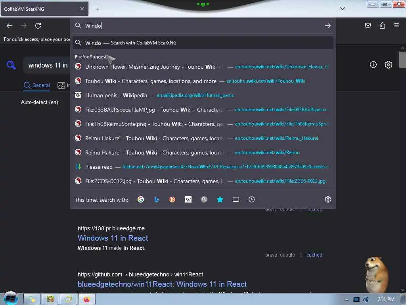
Task: Open the Auto-detect (en) language dropdown
Action: [39, 102]
